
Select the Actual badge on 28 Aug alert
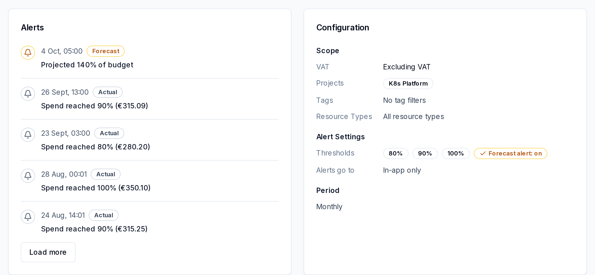tap(106, 174)
